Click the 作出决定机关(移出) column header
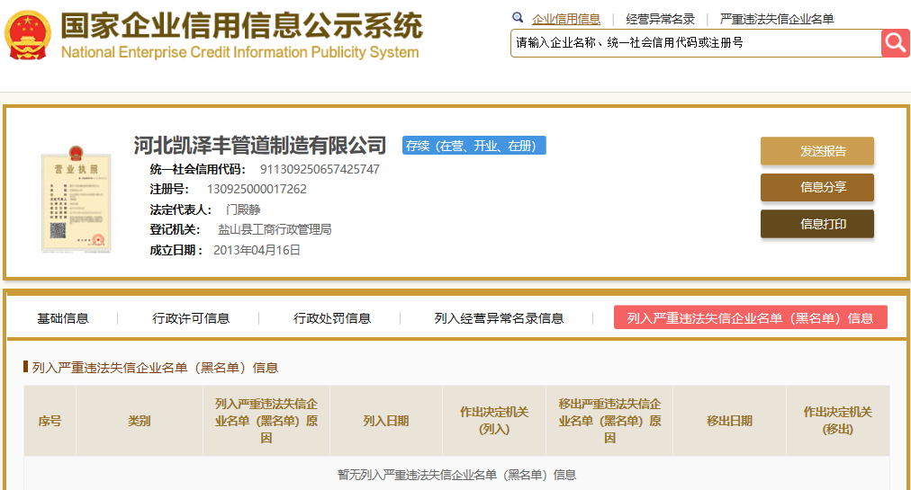911x490 pixels. point(837,421)
